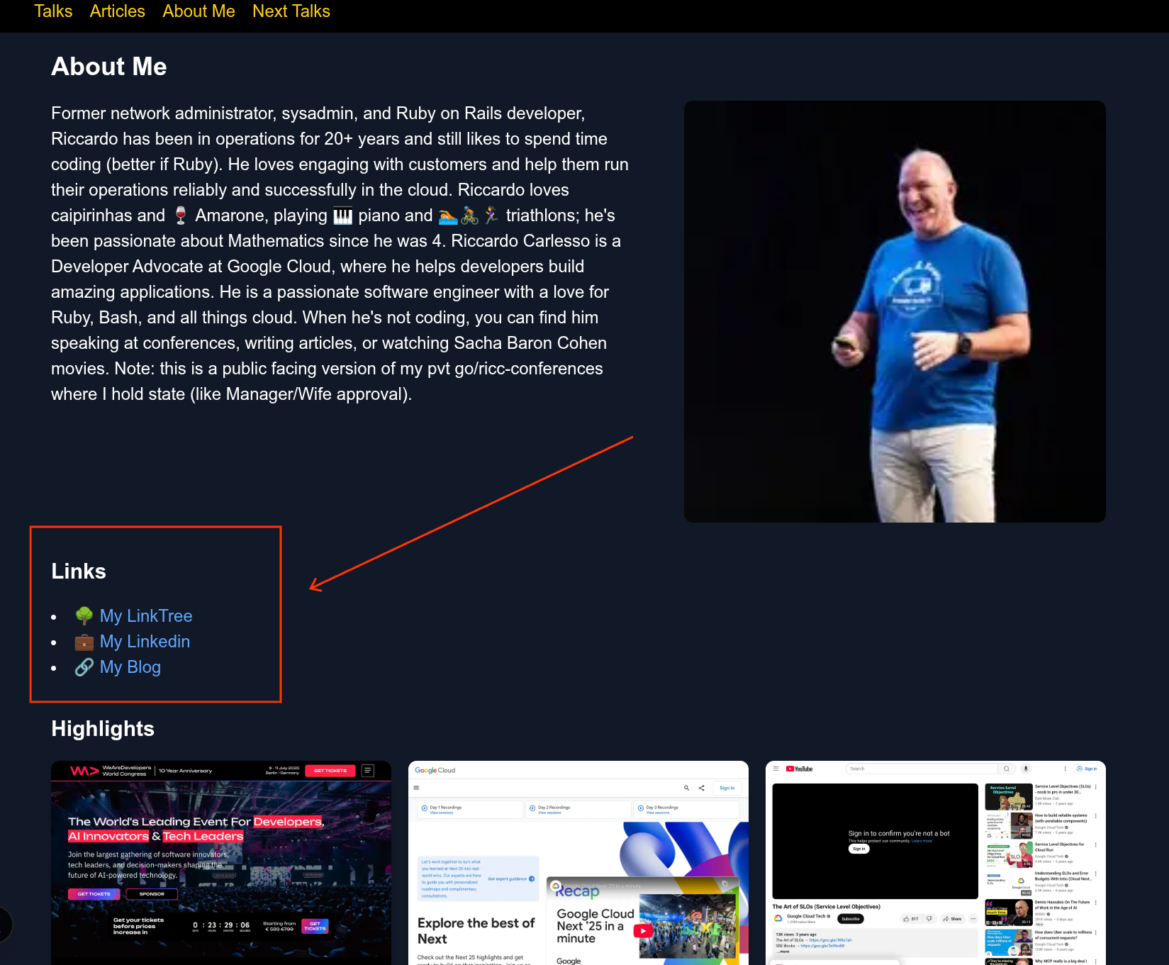
Task: Click the piano emoji in the bio text
Action: click(342, 216)
